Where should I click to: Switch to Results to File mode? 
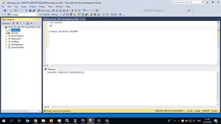pos(99,14)
